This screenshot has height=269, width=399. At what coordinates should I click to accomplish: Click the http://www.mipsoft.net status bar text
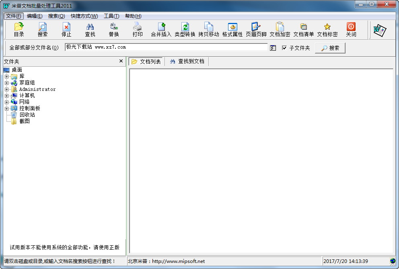178,261
